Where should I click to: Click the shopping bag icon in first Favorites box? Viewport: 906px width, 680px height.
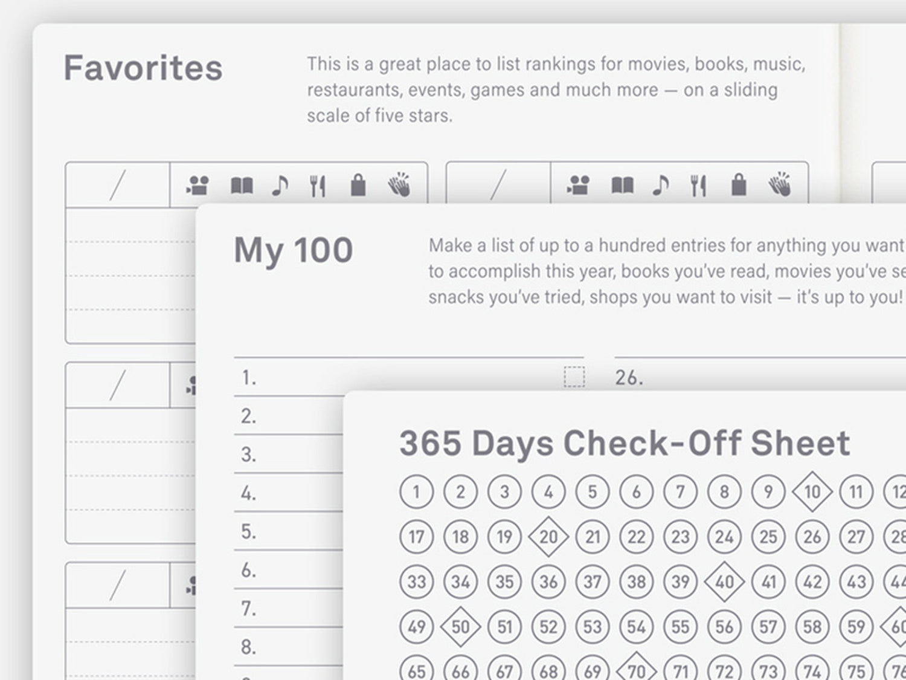point(358,185)
